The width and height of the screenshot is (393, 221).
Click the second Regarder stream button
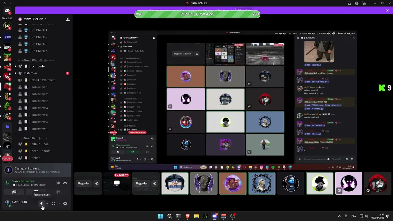click(142, 184)
